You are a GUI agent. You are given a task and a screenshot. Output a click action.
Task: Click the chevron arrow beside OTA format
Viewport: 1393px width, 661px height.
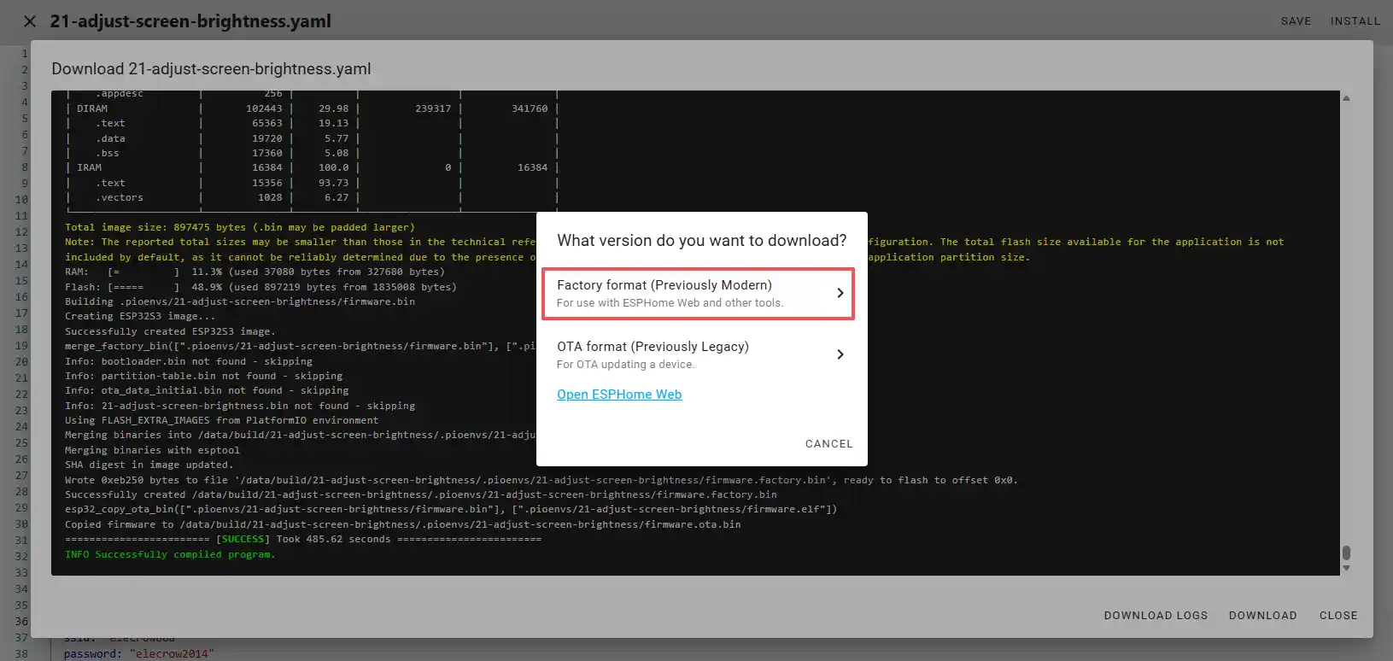[x=840, y=354]
